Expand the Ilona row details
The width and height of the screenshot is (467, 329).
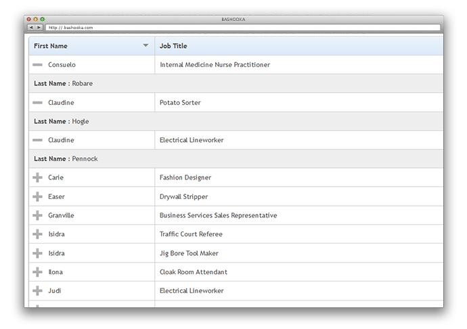tap(37, 272)
